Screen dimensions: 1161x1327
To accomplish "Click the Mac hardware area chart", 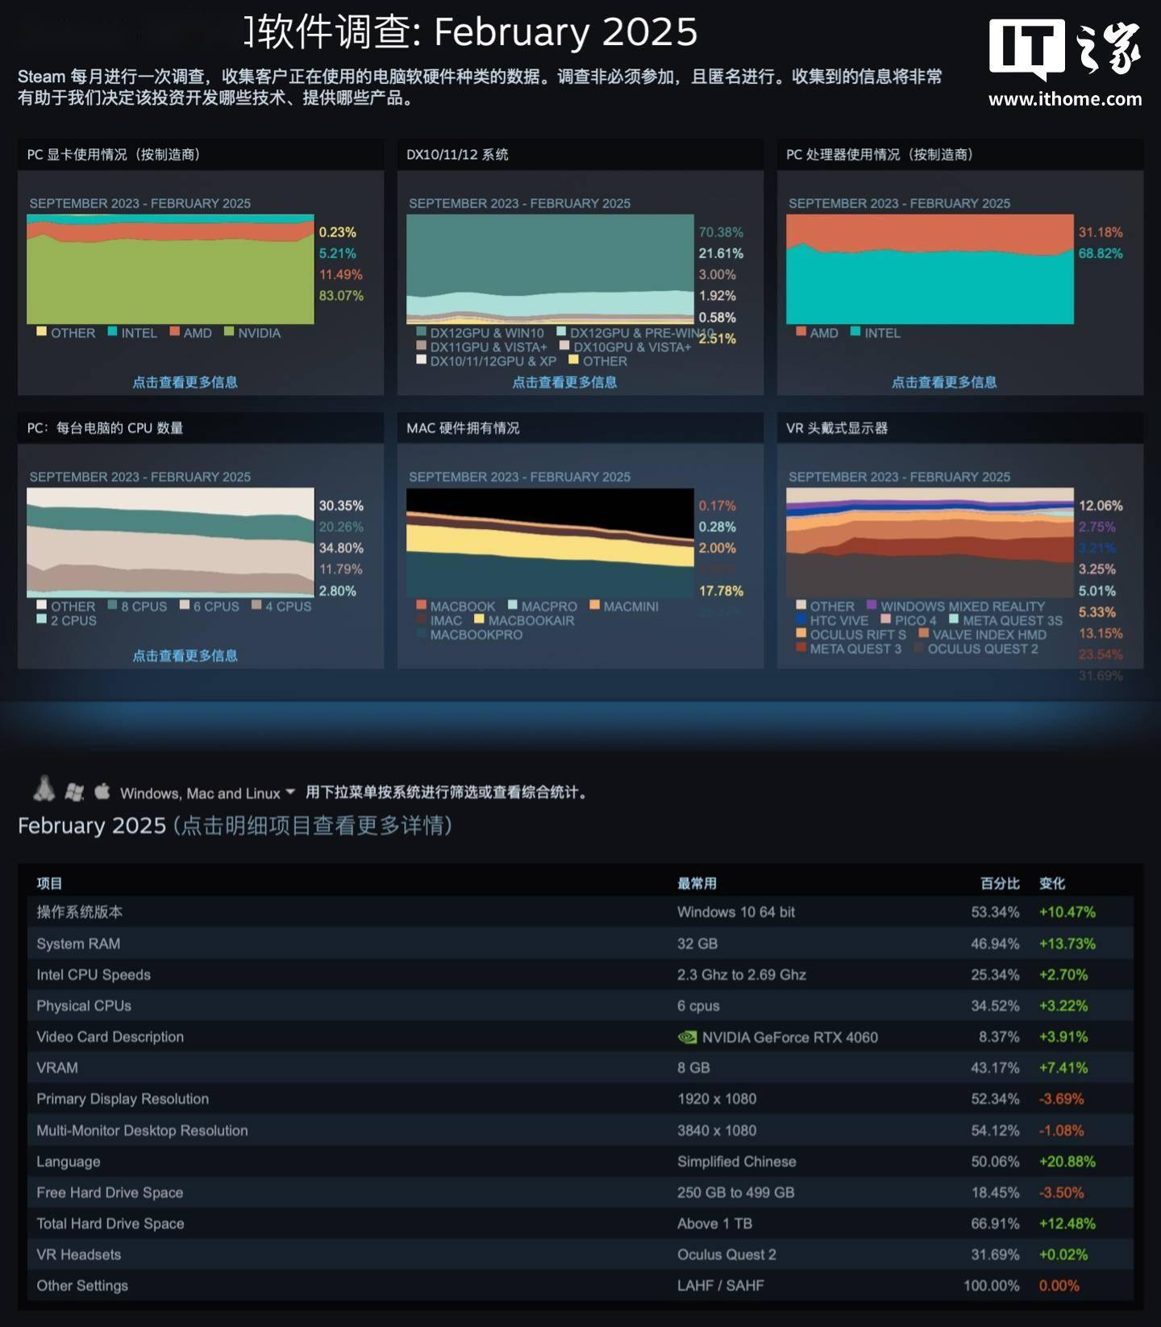I will 550,543.
